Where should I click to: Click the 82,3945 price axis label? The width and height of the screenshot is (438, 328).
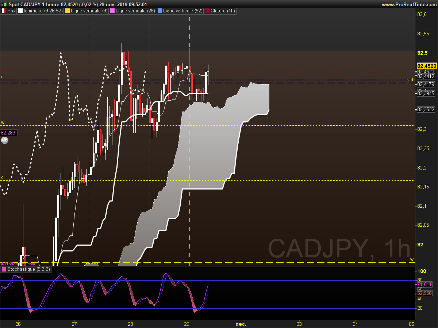click(x=426, y=93)
